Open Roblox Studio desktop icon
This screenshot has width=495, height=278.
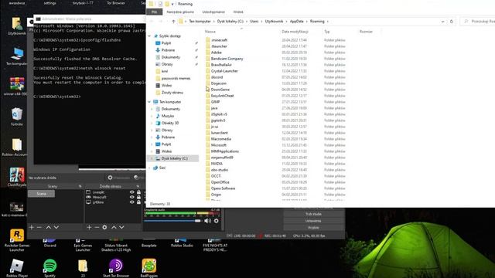182,242
